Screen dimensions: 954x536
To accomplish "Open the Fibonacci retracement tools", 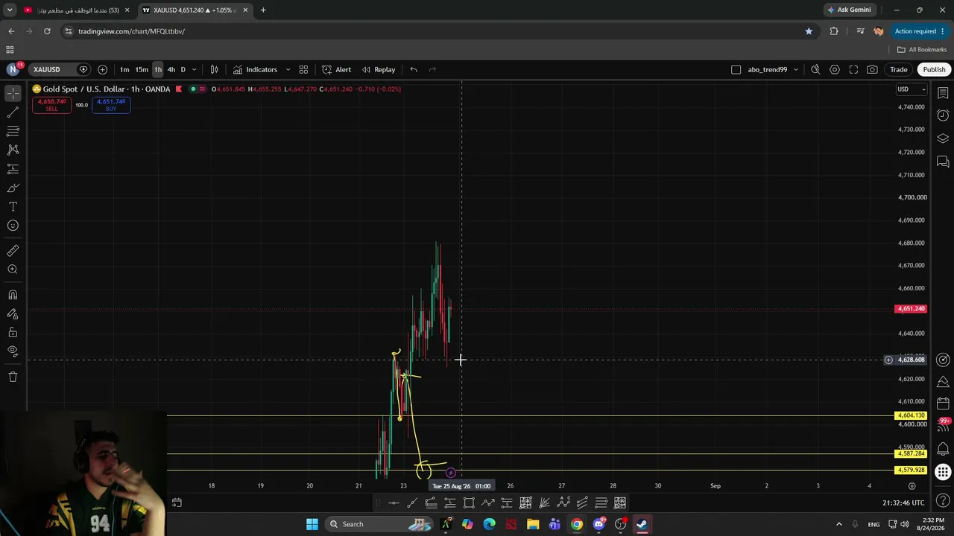I will [x=13, y=131].
